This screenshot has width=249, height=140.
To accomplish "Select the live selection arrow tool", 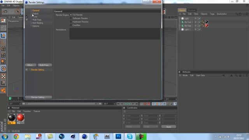I will click(x=18, y=12).
